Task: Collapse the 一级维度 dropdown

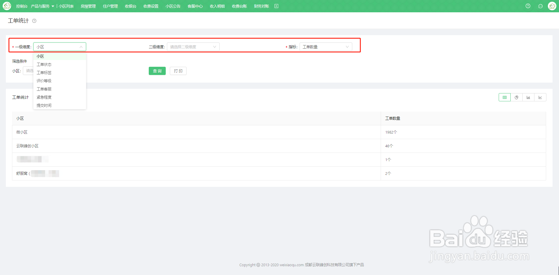Action: click(x=60, y=47)
